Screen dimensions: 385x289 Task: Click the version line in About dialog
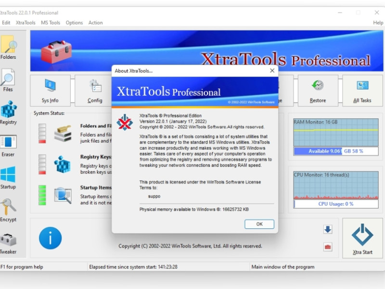[173, 121]
